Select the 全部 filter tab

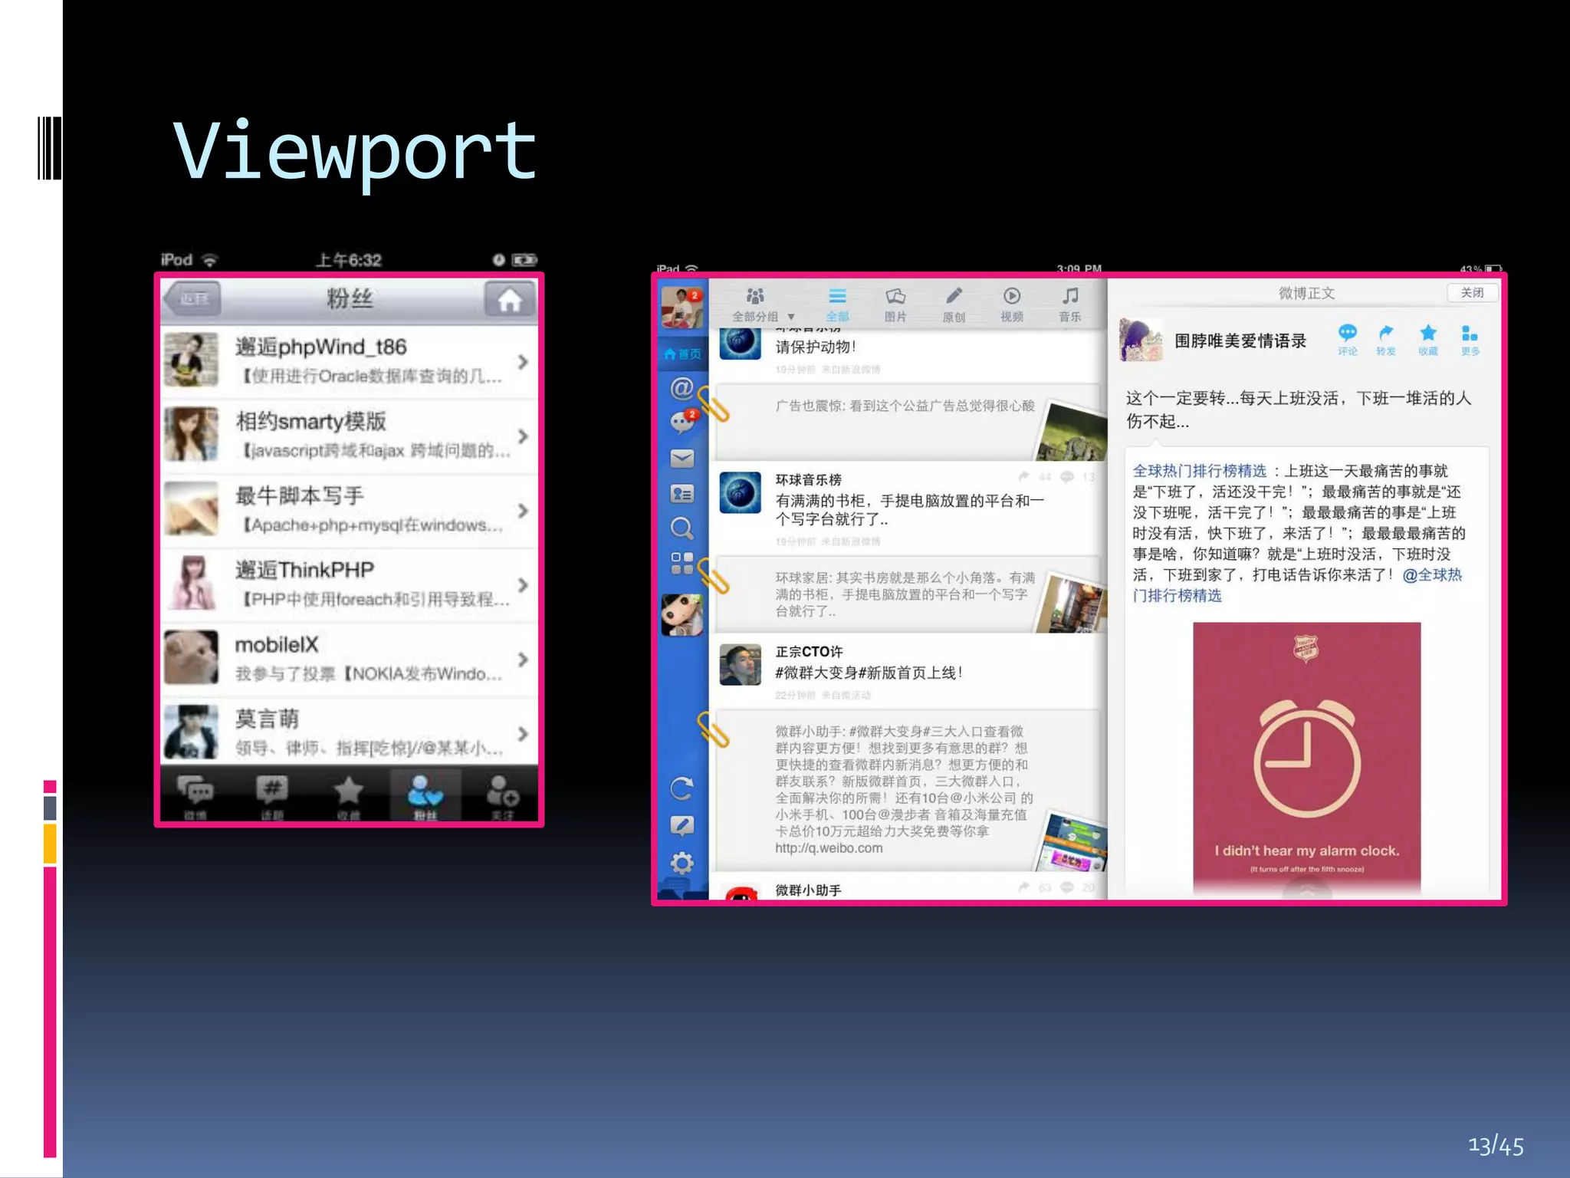pos(837,304)
